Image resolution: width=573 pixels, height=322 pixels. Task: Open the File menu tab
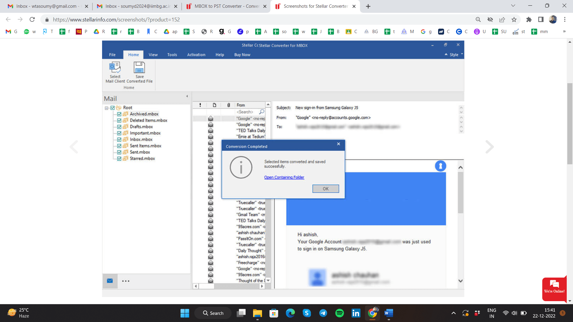112,55
